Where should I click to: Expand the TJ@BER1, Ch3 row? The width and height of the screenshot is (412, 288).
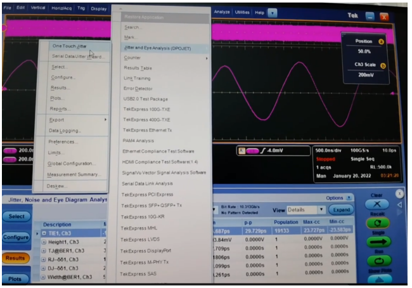[x=44, y=251]
